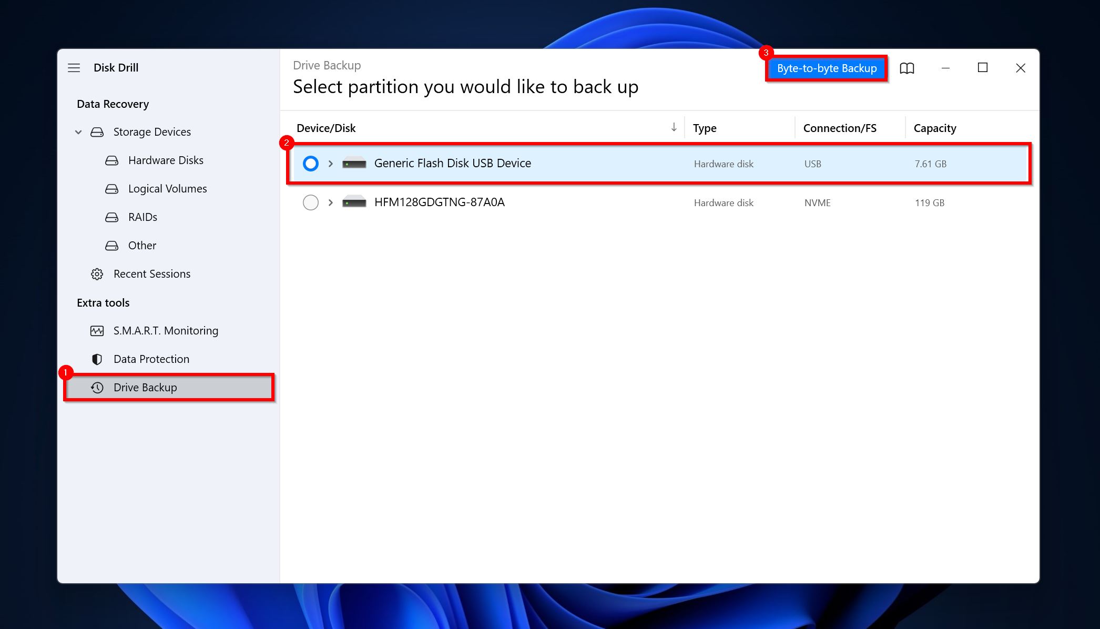Click the Hardware Disks drive icon
This screenshot has height=629, width=1100.
click(x=112, y=160)
